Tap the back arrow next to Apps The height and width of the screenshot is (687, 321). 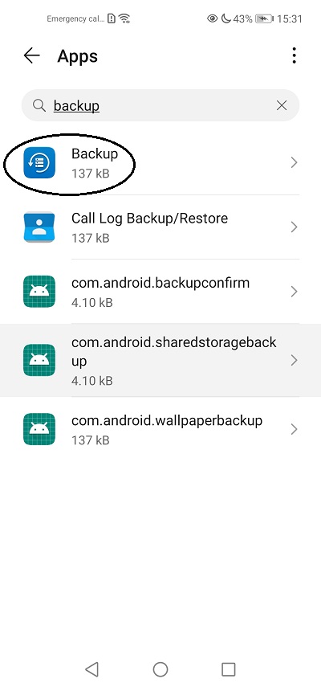pos(31,55)
